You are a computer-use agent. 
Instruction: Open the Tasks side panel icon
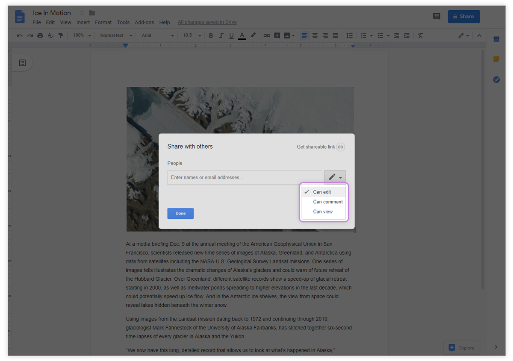pos(496,80)
